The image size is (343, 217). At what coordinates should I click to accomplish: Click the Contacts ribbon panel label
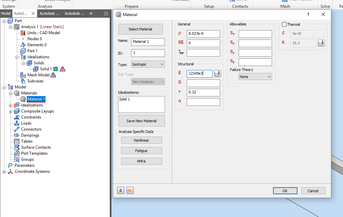[x=240, y=6]
